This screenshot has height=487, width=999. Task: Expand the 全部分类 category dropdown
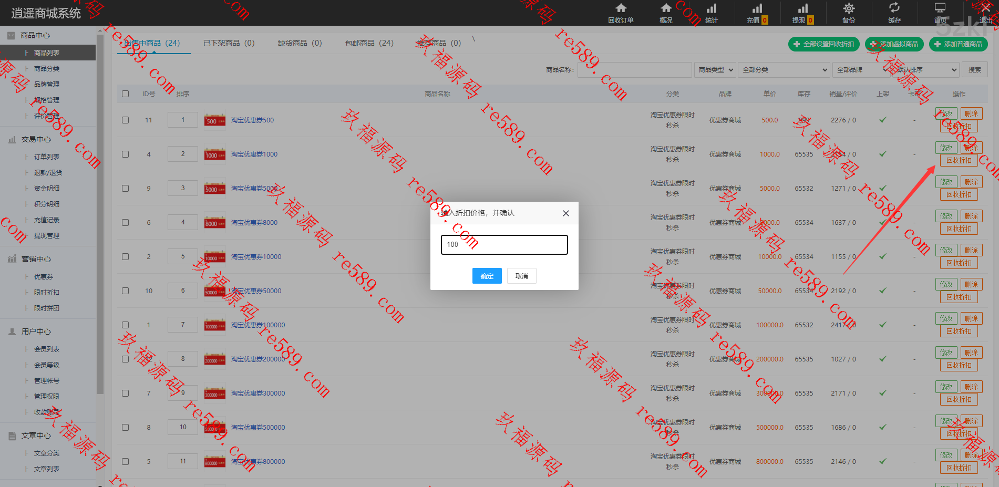pos(784,70)
